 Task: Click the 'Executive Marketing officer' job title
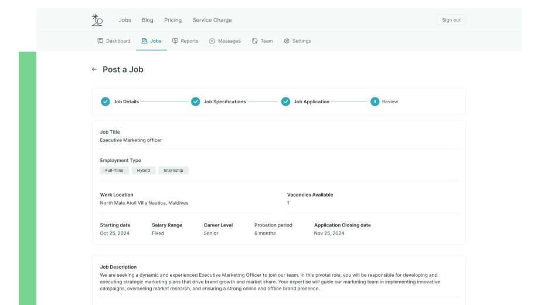coord(131,140)
